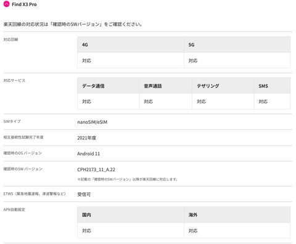Click the 確認時のSW バージョン label
The height and width of the screenshot is (244, 296).
(23, 169)
